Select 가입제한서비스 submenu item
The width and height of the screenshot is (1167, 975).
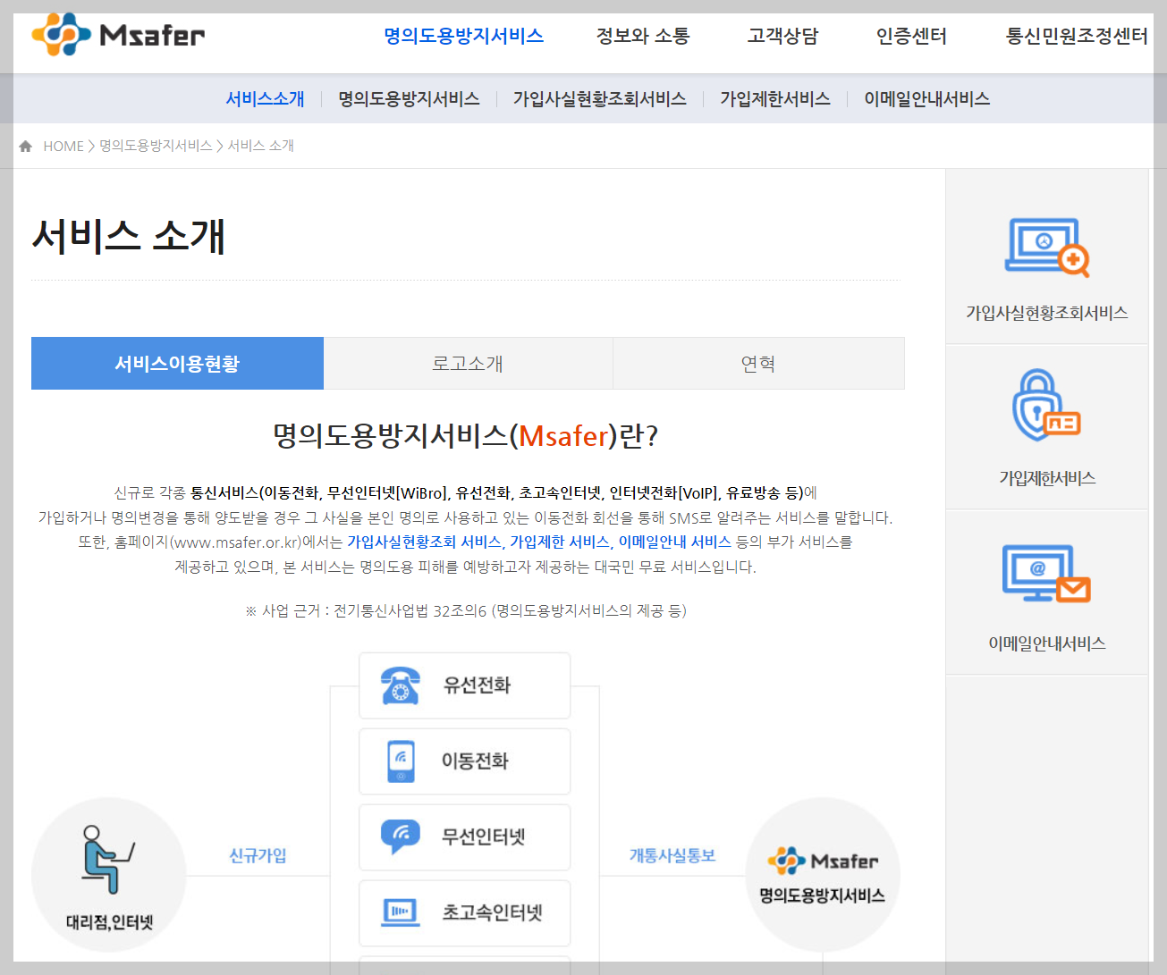pos(775,98)
